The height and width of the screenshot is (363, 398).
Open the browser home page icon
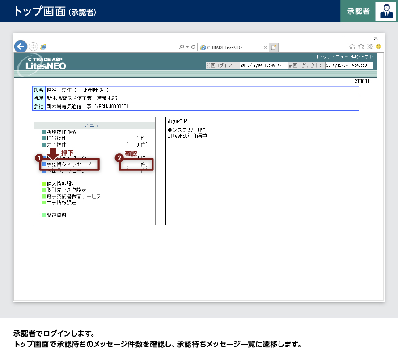352,47
